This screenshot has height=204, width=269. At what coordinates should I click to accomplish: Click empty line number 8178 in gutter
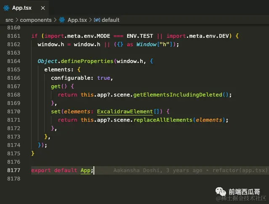tap(14, 179)
